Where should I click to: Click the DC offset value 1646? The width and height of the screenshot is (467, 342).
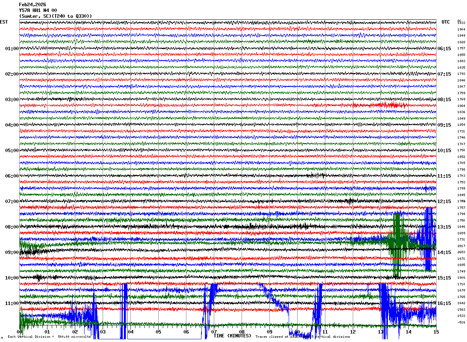(461, 227)
